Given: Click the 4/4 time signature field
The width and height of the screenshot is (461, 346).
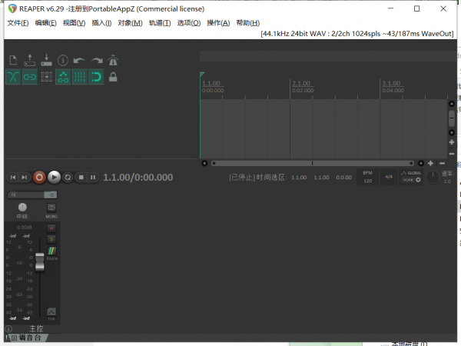Looking at the screenshot, I should (389, 177).
